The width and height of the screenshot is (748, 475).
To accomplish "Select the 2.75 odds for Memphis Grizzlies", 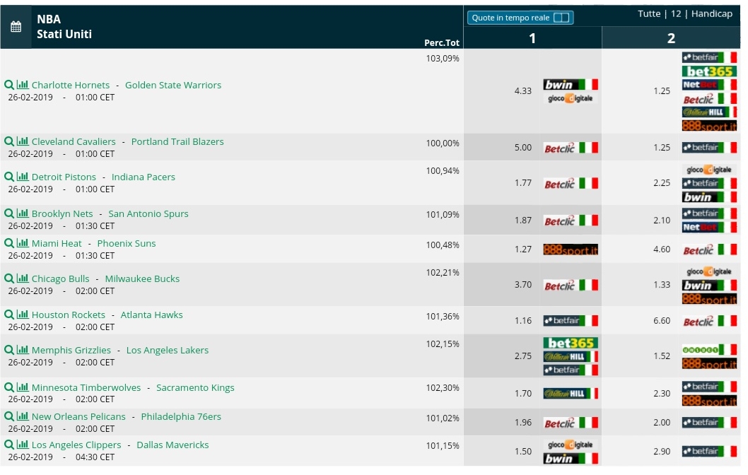I will 523,356.
